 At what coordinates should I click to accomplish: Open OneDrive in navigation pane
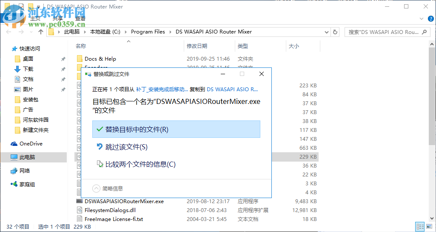[31, 144]
